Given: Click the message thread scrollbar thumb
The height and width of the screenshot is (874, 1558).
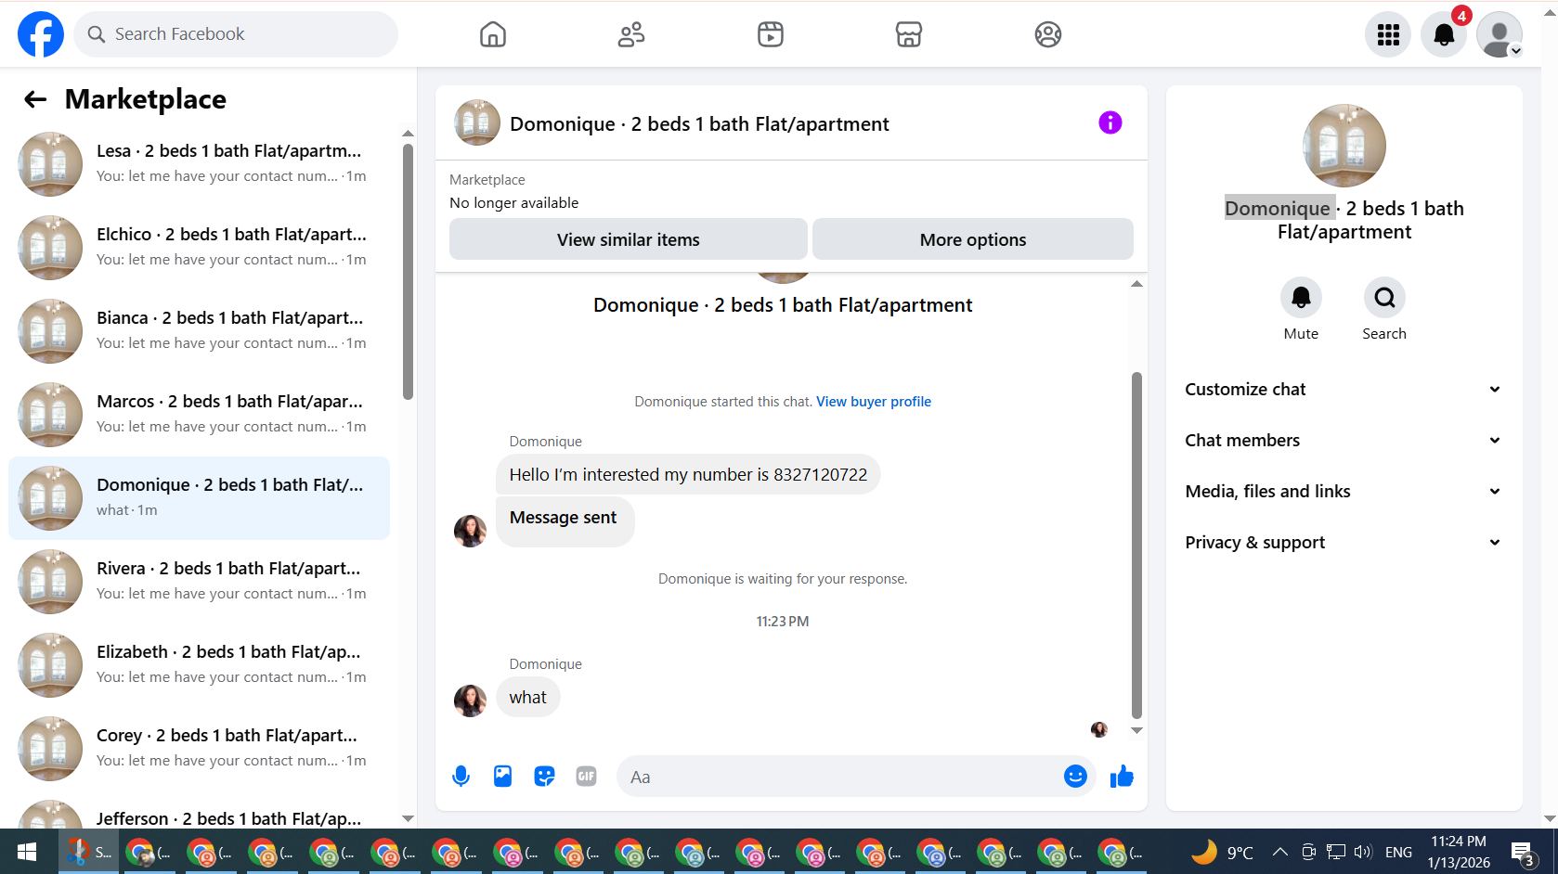Looking at the screenshot, I should click(x=1136, y=546).
